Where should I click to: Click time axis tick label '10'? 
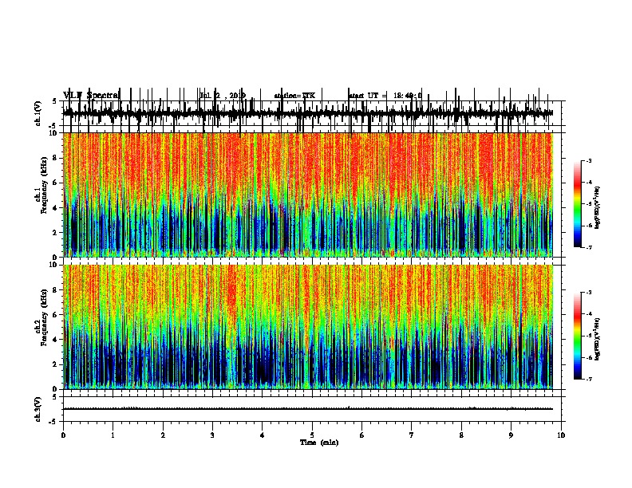561,435
